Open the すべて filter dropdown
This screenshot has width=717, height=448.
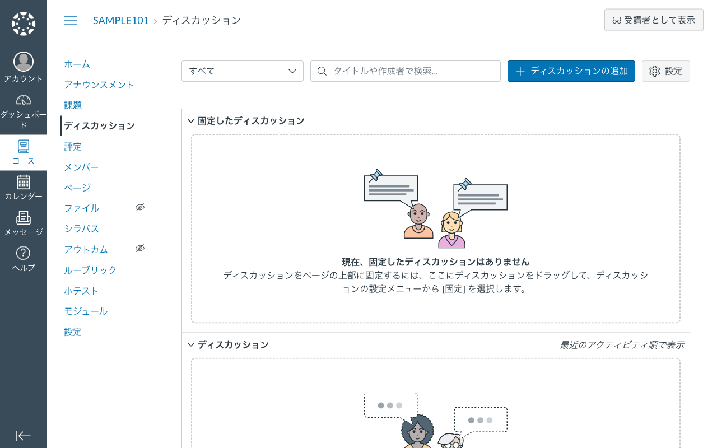(x=242, y=71)
